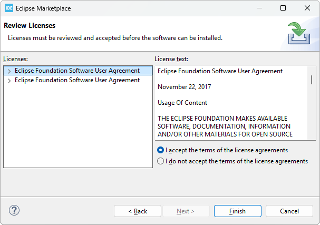The height and width of the screenshot is (225, 320).
Task: Choose "I do not accept the terms" option
Action: coord(161,161)
